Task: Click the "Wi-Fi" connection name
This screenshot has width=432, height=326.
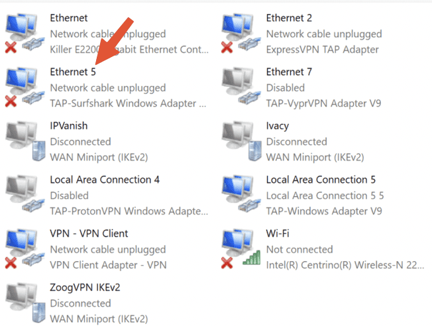Action: (278, 233)
